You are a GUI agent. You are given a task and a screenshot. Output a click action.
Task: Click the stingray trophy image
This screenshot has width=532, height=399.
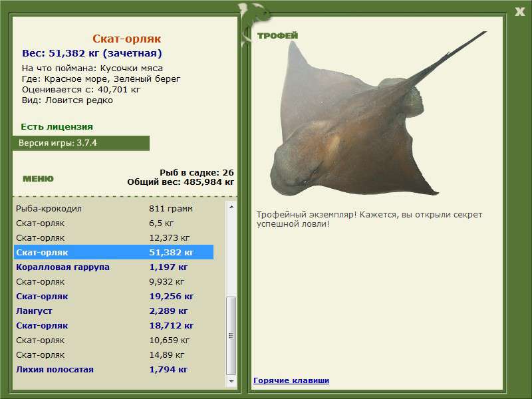(x=378, y=115)
